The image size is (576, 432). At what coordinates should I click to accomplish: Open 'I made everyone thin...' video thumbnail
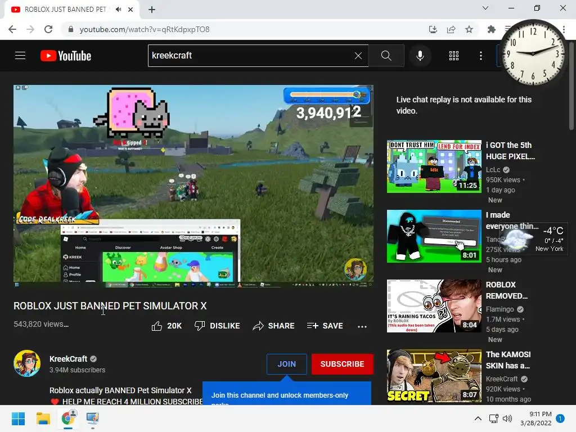pyautogui.click(x=434, y=236)
